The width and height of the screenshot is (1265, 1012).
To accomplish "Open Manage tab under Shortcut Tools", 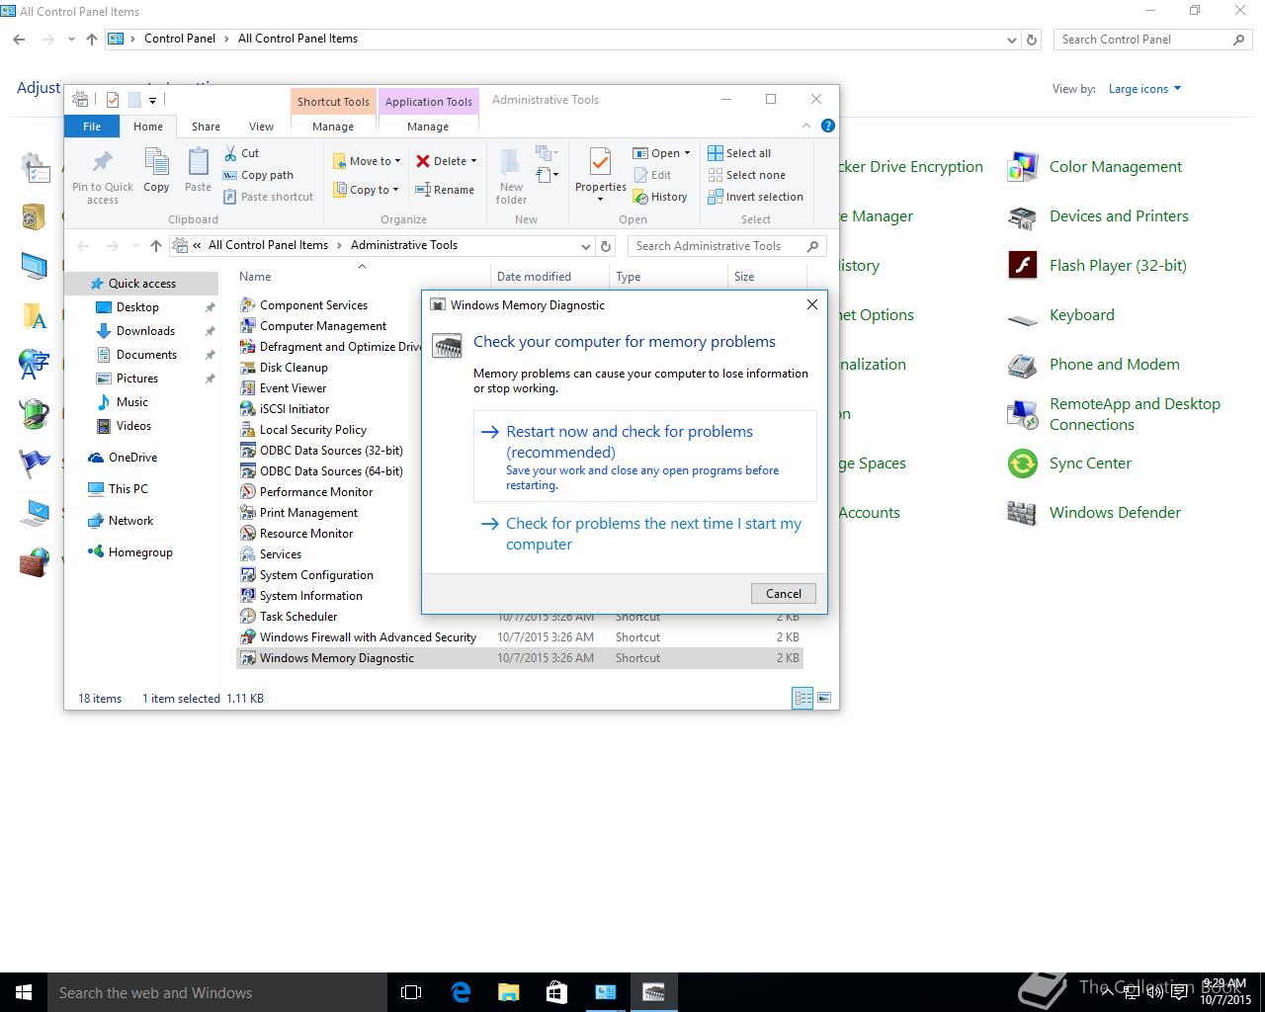I will 333,126.
